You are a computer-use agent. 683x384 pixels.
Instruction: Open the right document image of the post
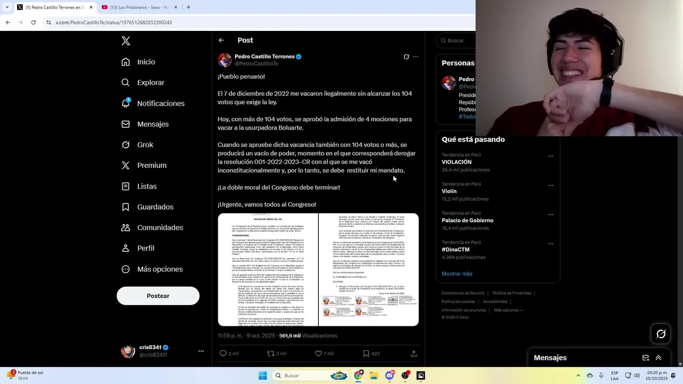click(x=369, y=270)
